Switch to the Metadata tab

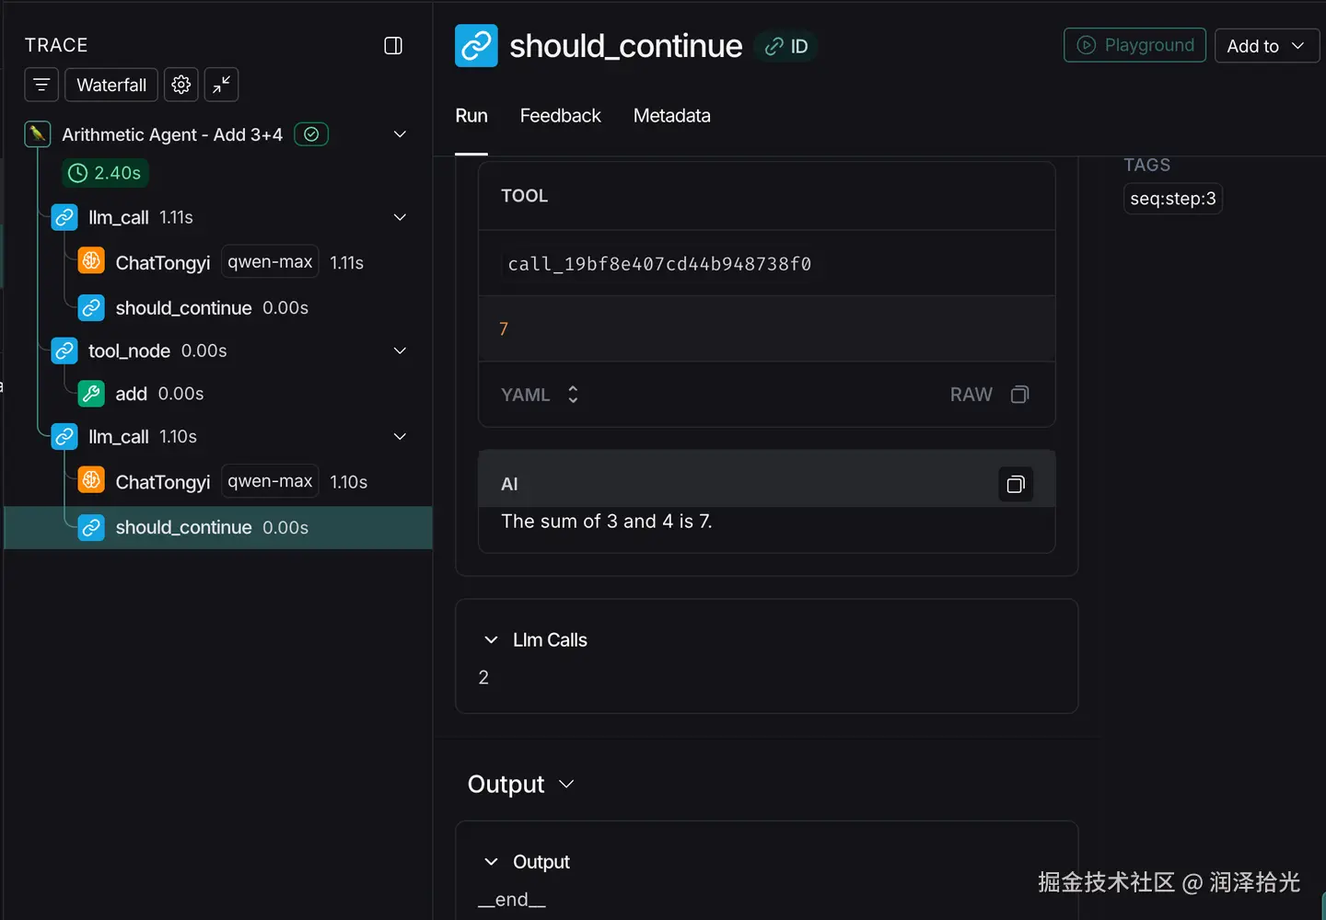coord(671,116)
